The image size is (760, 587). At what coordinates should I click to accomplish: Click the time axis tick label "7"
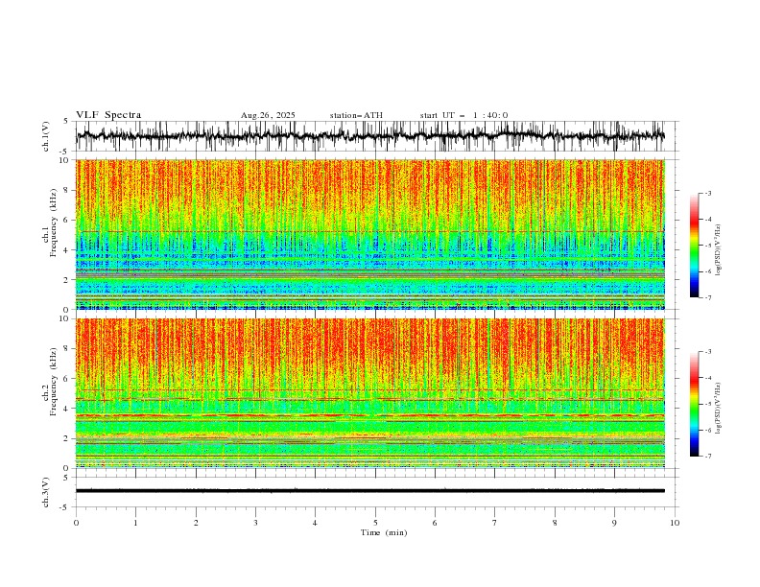(x=495, y=523)
